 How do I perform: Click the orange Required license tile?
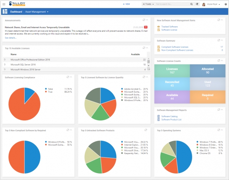(x=207, y=97)
